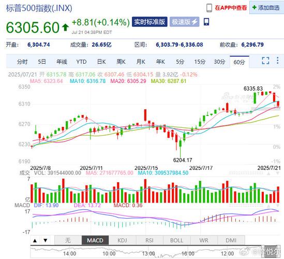
Task: Open the vertical three-dot more menu
Action: 278,61
